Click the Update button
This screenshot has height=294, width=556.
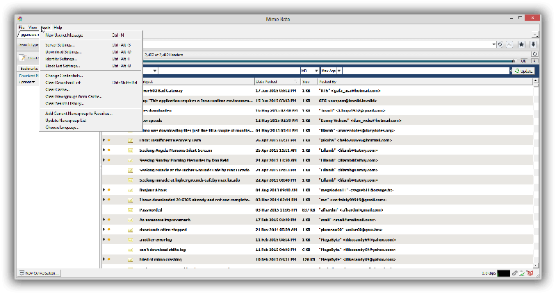(523, 71)
